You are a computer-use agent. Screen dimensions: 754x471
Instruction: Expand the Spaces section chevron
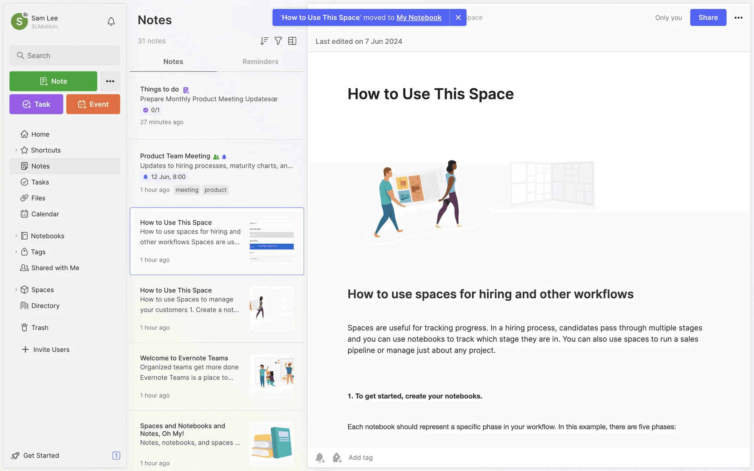16,290
